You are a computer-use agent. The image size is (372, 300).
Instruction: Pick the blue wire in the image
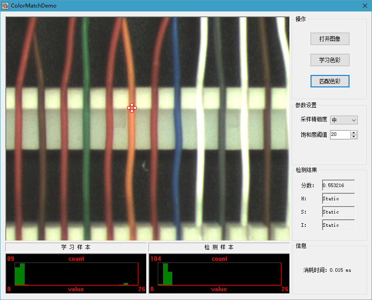click(x=176, y=132)
